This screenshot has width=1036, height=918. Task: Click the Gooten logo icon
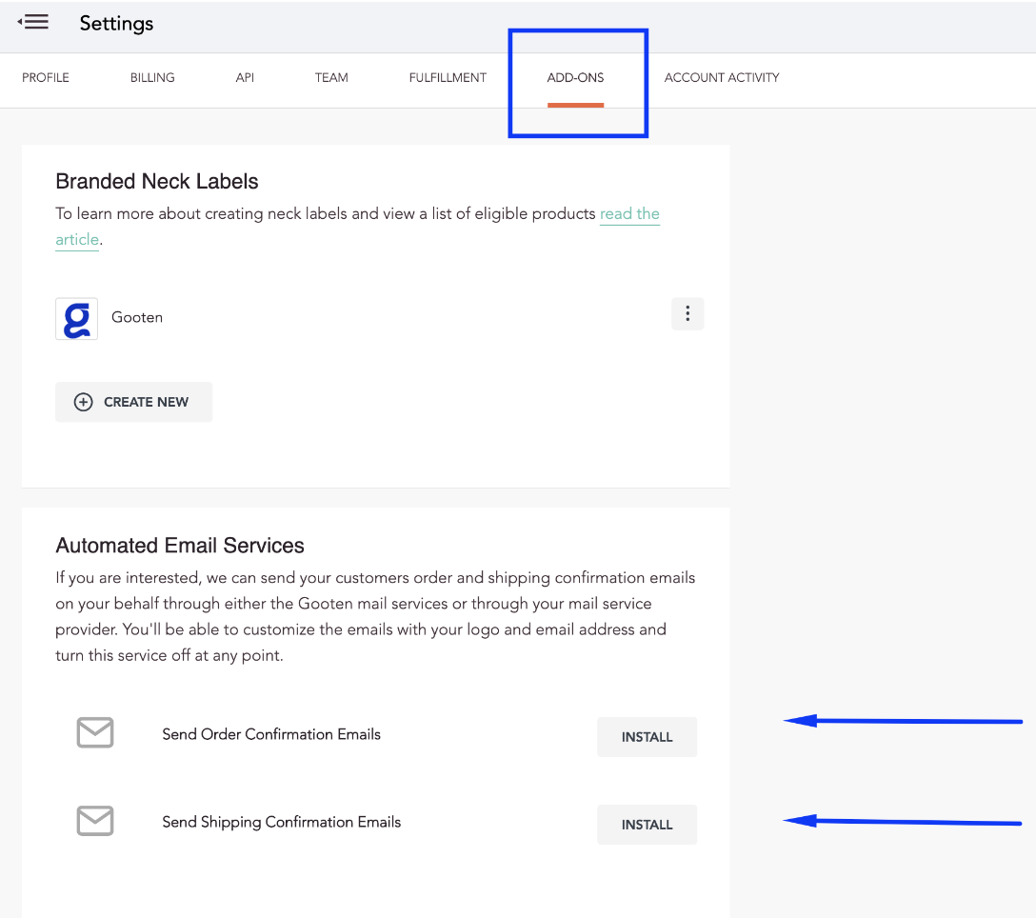coord(76,319)
